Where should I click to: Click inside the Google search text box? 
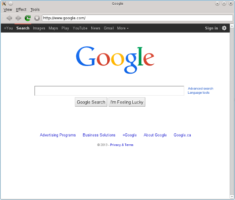[109, 91]
